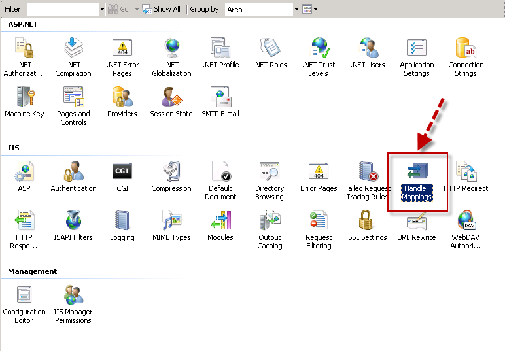The height and width of the screenshot is (351, 505).
Task: Open Providers feature
Action: (122, 102)
